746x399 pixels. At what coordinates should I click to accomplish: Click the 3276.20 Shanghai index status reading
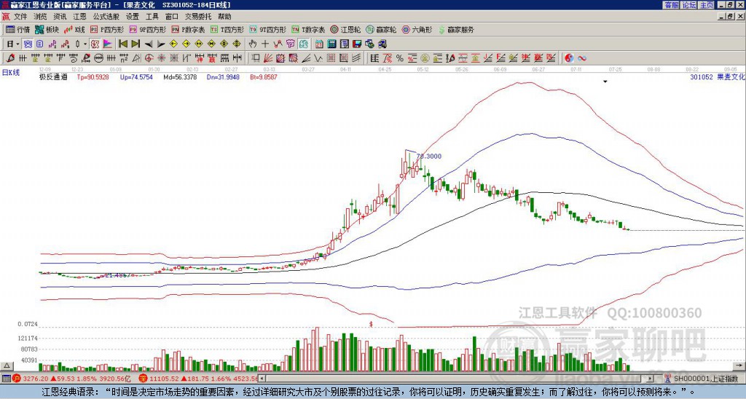pos(36,379)
